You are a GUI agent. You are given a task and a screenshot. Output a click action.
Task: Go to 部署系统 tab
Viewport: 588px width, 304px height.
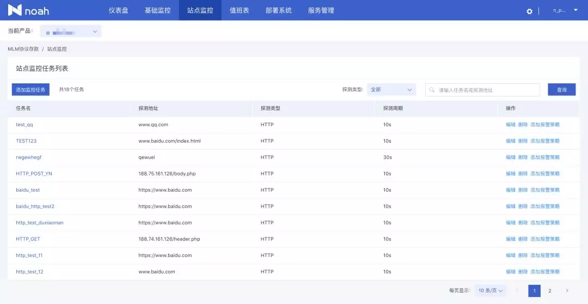point(279,10)
